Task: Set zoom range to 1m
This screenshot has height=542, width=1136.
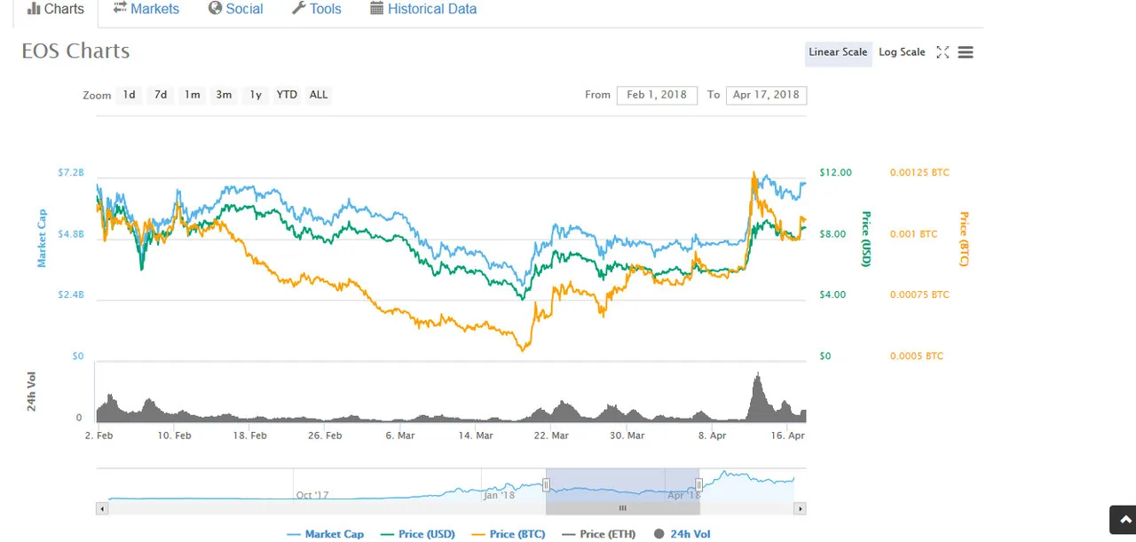Action: 193,95
